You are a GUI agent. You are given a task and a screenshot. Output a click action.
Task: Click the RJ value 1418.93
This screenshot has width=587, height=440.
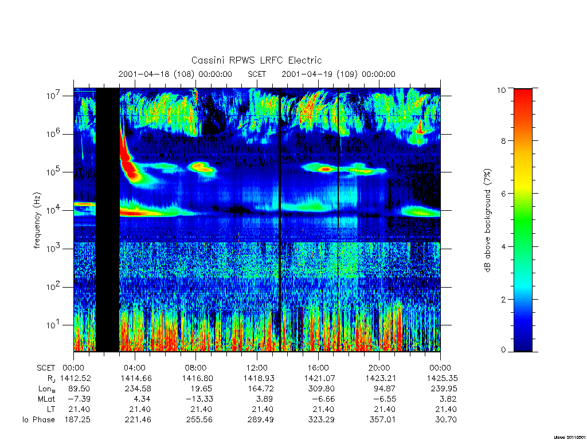259,378
